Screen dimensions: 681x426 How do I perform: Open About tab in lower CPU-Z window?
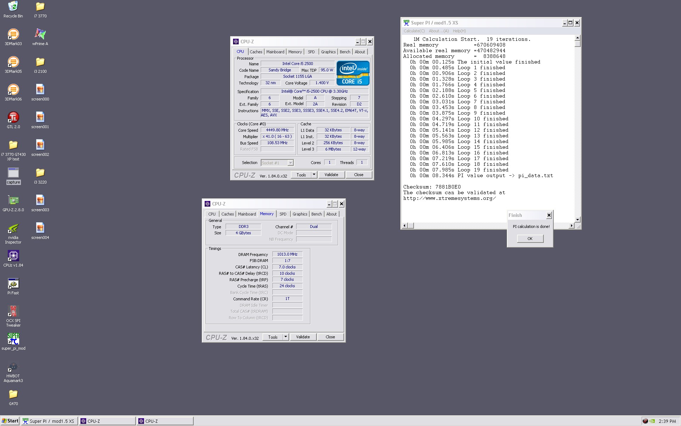point(332,214)
